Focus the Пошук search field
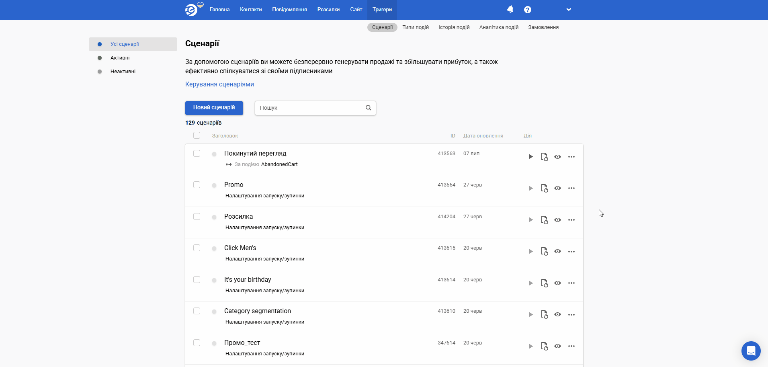Image resolution: width=768 pixels, height=367 pixels. click(315, 108)
